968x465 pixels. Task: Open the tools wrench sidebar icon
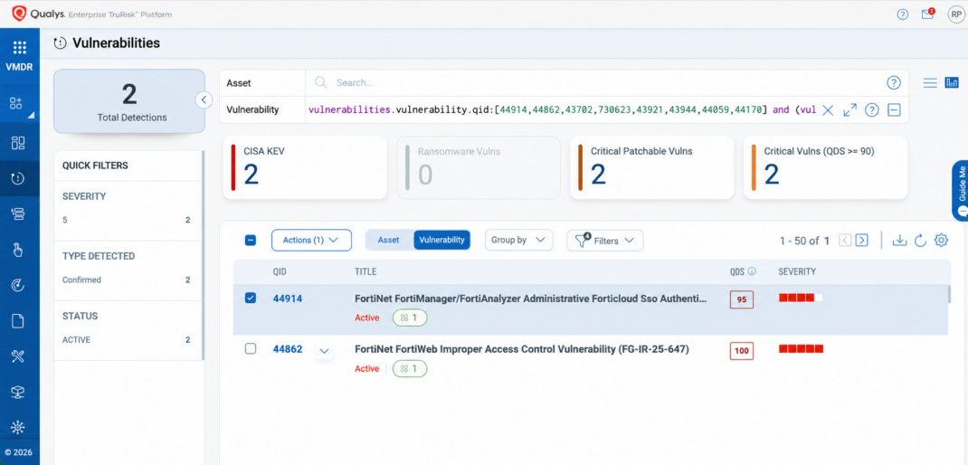18,356
